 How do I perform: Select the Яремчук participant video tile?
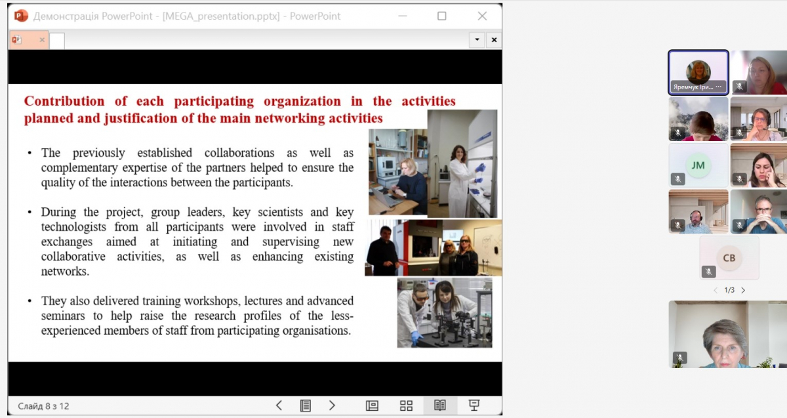pyautogui.click(x=698, y=73)
